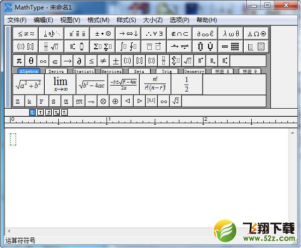Insert square root template from the small bar
The height and width of the screenshot is (248, 301).
[x=187, y=61]
